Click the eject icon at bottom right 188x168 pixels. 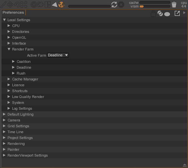pos(185,165)
